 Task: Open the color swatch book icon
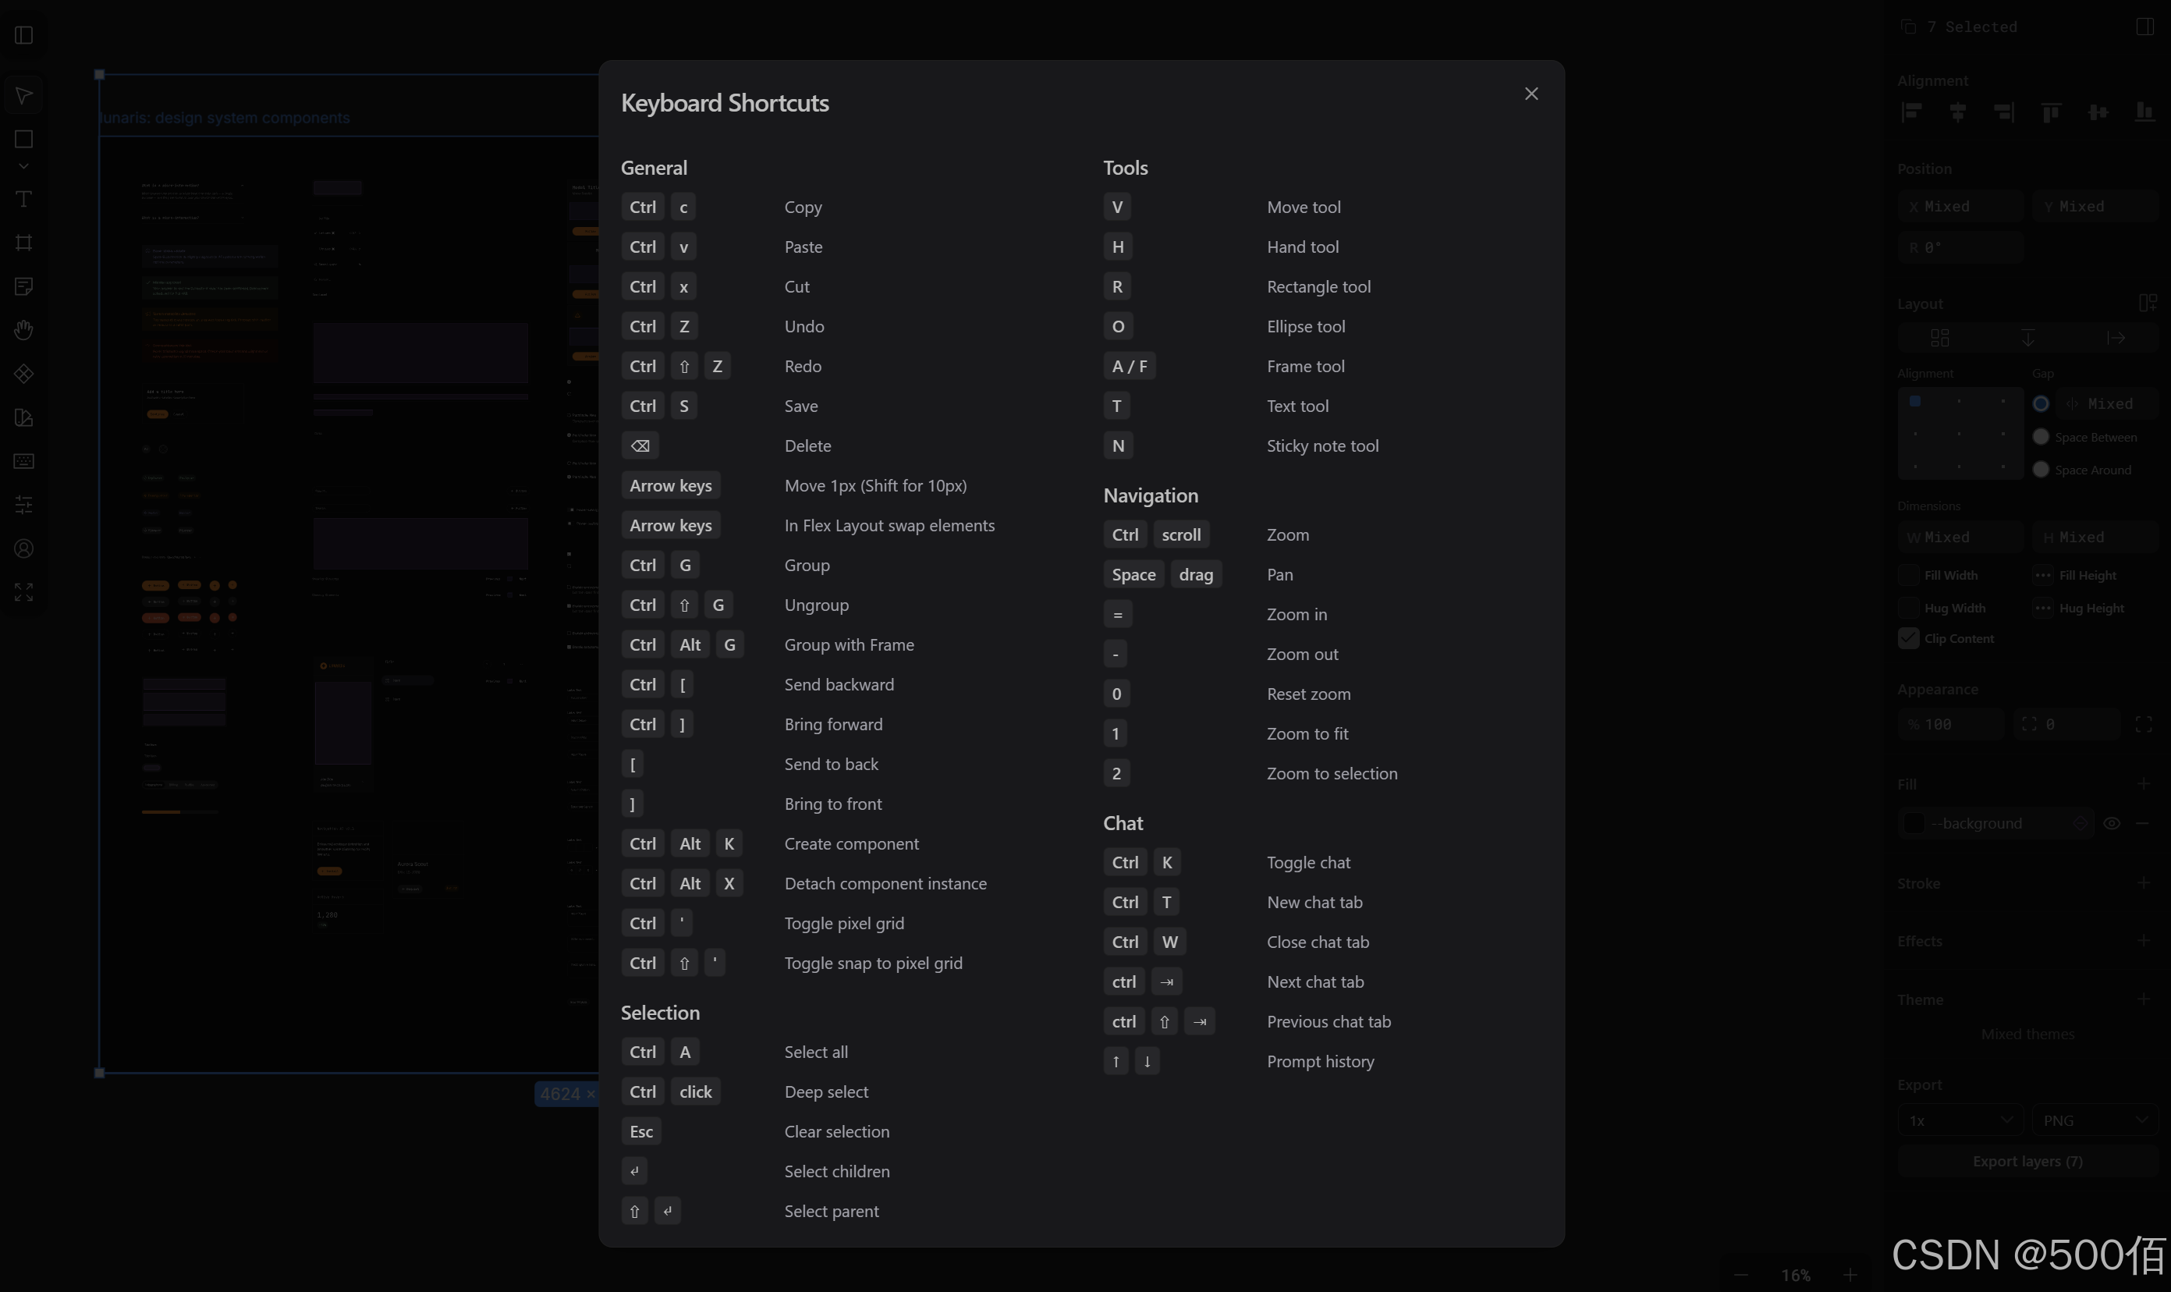tap(24, 418)
